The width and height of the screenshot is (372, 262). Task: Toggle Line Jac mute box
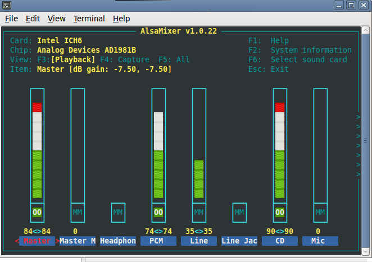pyautogui.click(x=239, y=212)
